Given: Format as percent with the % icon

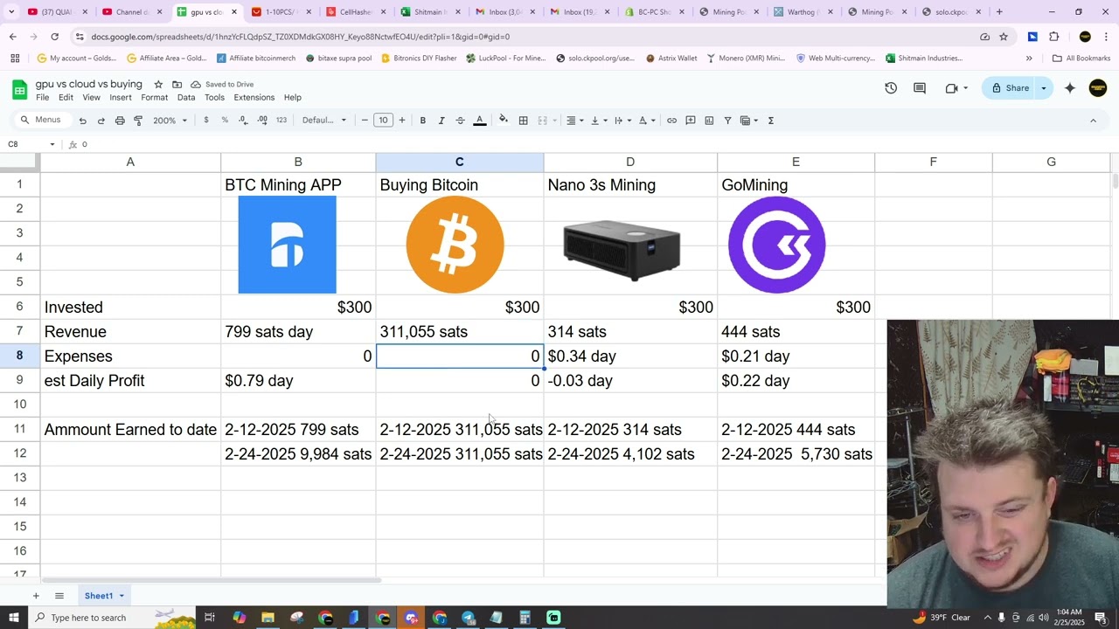Looking at the screenshot, I should (225, 121).
